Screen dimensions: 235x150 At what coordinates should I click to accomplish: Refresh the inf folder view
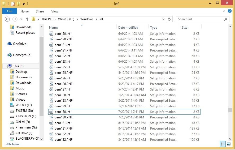[x=169, y=19]
